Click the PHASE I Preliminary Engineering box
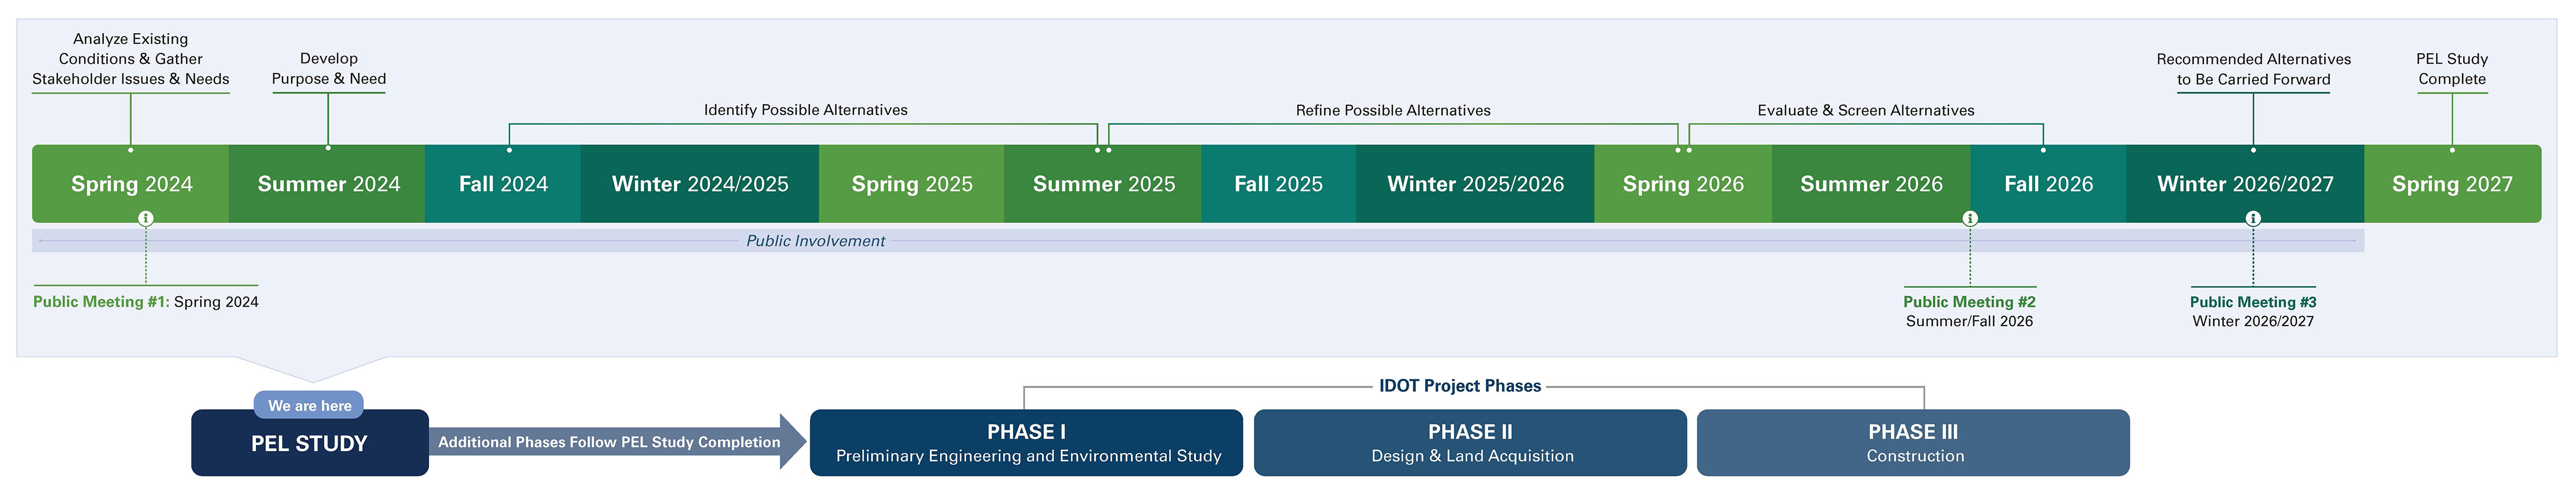2576x495 pixels. pyautogui.click(x=1026, y=443)
